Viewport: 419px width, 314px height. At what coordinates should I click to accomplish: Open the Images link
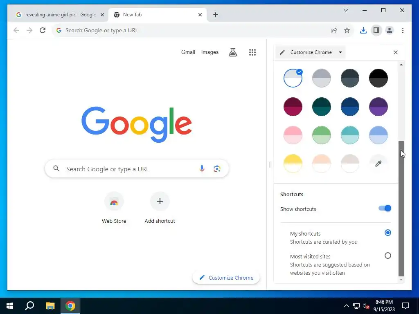tap(210, 52)
